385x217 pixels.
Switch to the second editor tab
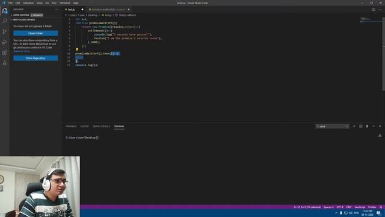coord(108,10)
